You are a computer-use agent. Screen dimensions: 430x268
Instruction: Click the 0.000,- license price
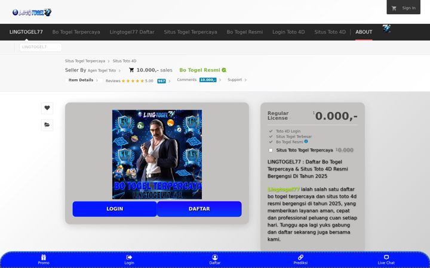(x=336, y=116)
